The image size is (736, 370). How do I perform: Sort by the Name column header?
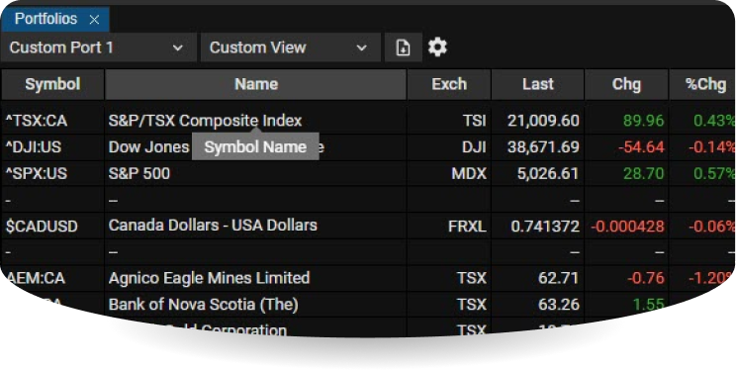[256, 84]
